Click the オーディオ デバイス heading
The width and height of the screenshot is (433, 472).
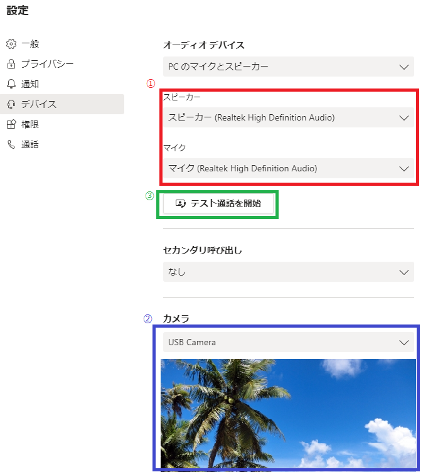pos(204,45)
